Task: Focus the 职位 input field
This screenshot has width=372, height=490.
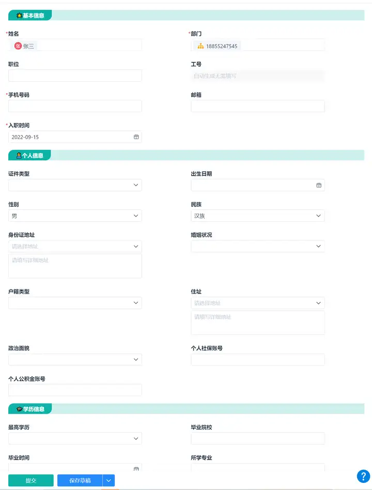Action: coord(75,75)
